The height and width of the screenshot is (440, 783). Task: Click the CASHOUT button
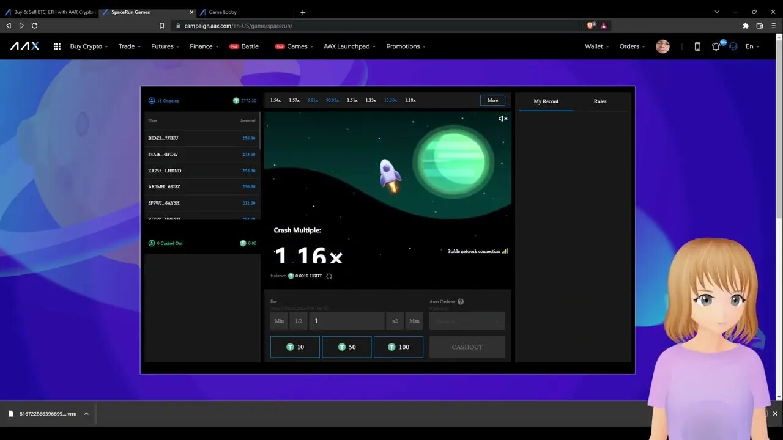pyautogui.click(x=467, y=346)
